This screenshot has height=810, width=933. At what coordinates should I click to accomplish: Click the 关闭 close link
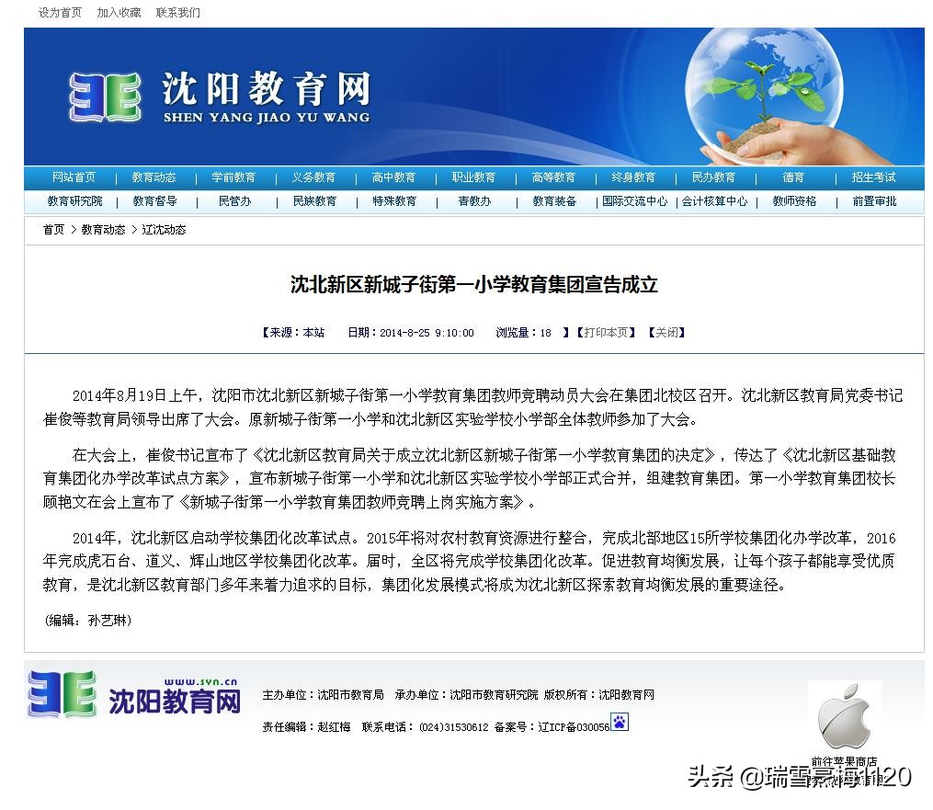coord(666,333)
